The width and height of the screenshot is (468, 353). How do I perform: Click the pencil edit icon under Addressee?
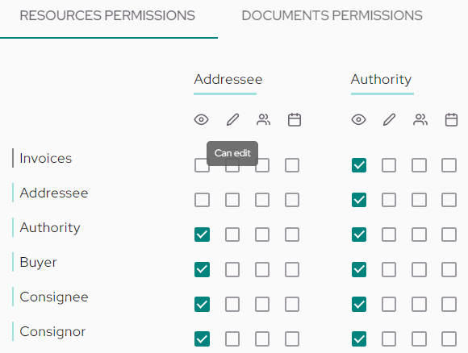(232, 119)
